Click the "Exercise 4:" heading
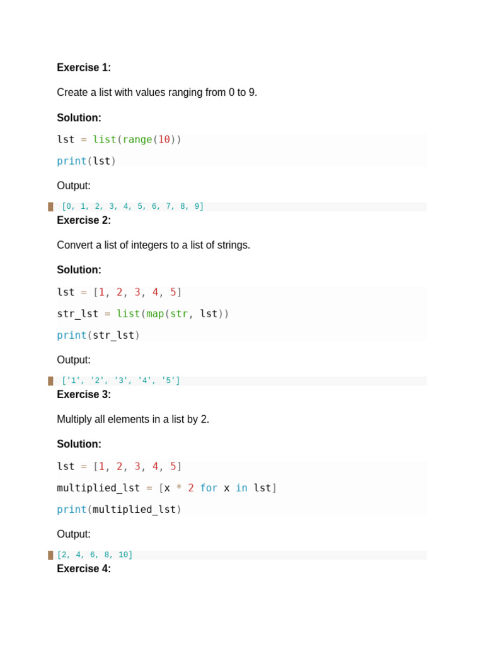This screenshot has width=484, height=646. [x=84, y=568]
